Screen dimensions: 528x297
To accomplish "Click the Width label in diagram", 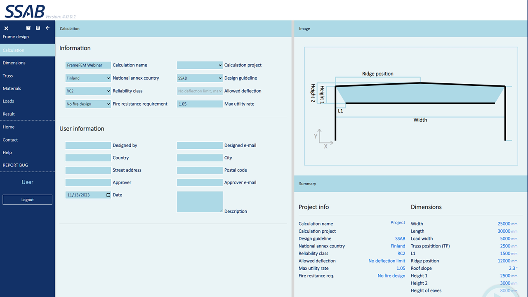I will (420, 120).
